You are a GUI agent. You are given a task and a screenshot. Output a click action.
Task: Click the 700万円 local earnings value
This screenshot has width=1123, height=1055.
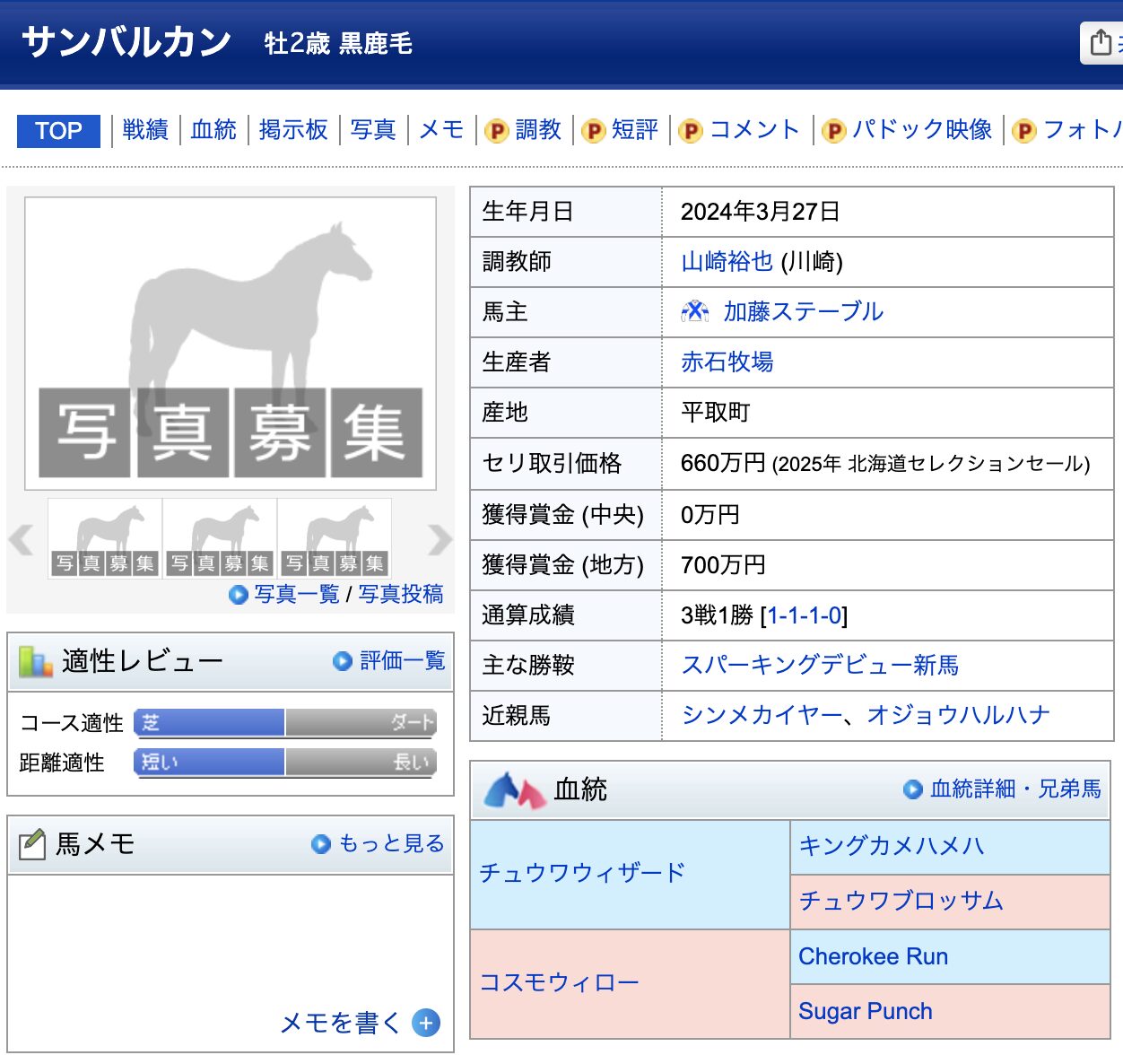point(723,565)
